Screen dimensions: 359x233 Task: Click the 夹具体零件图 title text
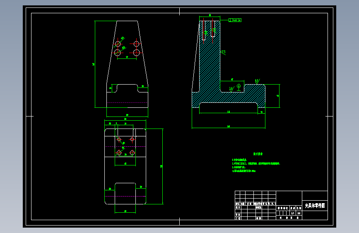click(315, 206)
